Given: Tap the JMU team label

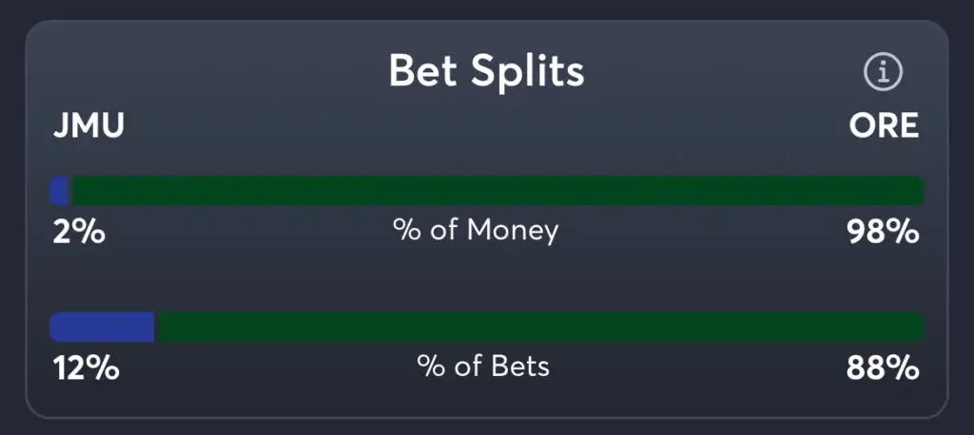Looking at the screenshot, I should point(88,125).
